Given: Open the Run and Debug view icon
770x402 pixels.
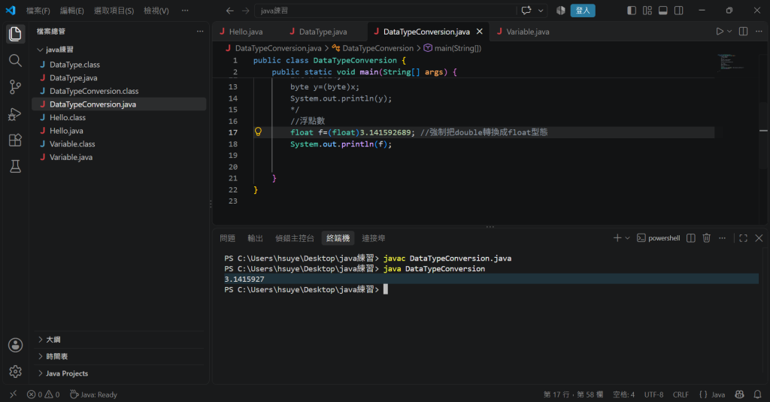Looking at the screenshot, I should [x=15, y=114].
